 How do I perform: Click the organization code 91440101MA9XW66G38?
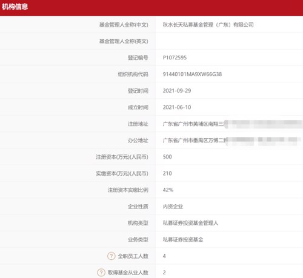(x=192, y=74)
